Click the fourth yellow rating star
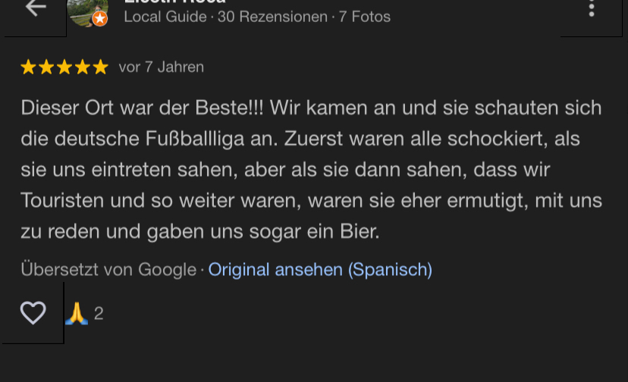The image size is (628, 382). pos(83,67)
